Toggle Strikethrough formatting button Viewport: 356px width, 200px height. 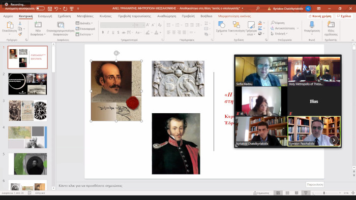click(x=124, y=32)
